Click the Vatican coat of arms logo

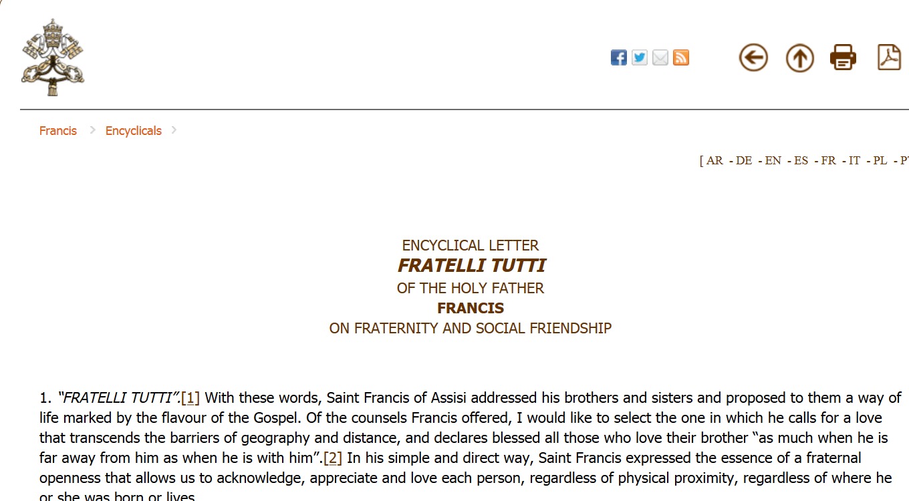(53, 57)
